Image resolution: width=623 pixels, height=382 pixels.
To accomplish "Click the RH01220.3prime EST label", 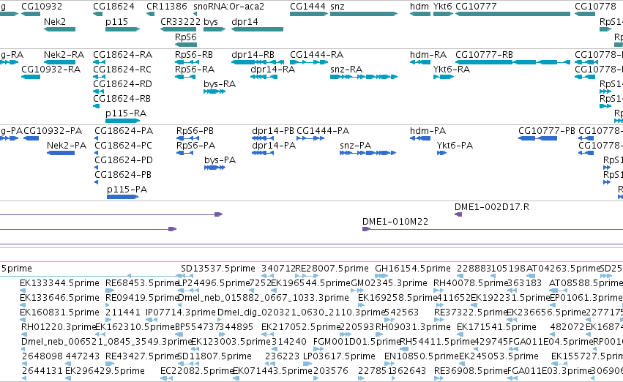I will click(x=59, y=327).
